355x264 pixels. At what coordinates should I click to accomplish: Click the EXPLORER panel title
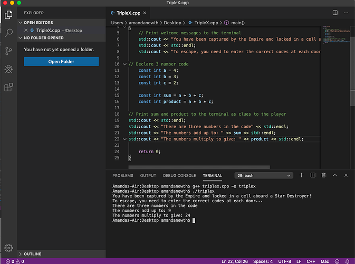(34, 13)
